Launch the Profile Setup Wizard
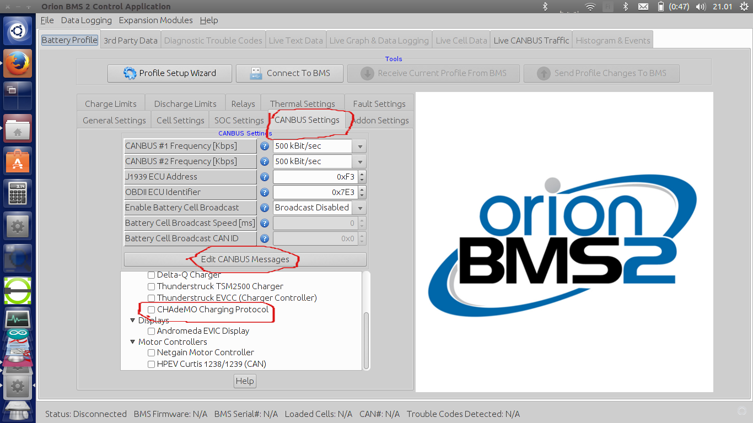Viewport: 753px width, 423px height. [170, 73]
